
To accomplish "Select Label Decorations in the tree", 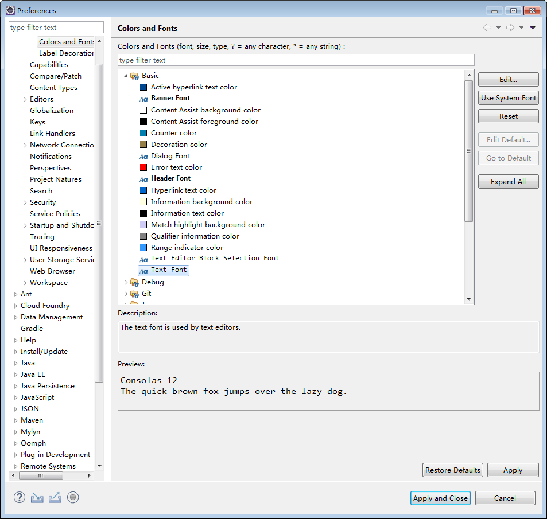I will click(x=66, y=53).
